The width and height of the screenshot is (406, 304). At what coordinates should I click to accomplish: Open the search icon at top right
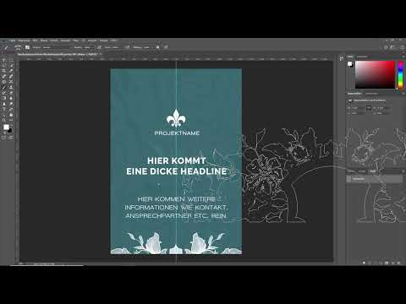pyautogui.click(x=387, y=47)
